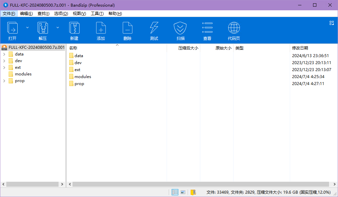The image size is (338, 197).
Task: Click the Add files (添加) icon
Action: pos(101,29)
